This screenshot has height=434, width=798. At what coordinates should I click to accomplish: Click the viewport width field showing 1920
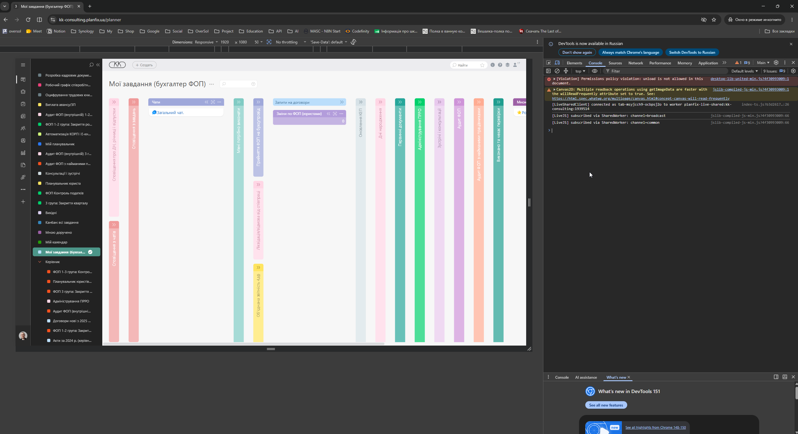click(x=224, y=42)
